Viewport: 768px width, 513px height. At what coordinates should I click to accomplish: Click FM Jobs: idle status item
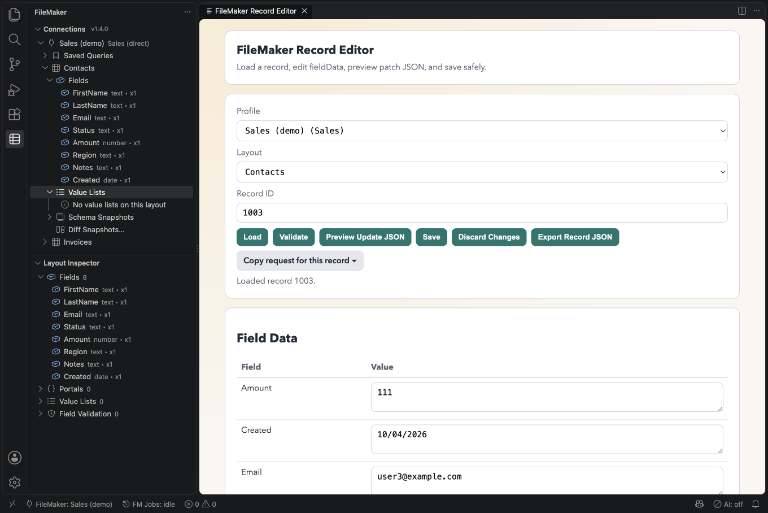(149, 504)
